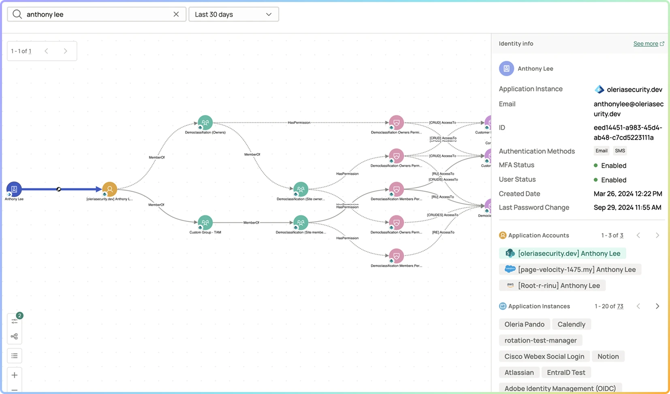
Task: Go to next Application Accounts page
Action: point(657,235)
